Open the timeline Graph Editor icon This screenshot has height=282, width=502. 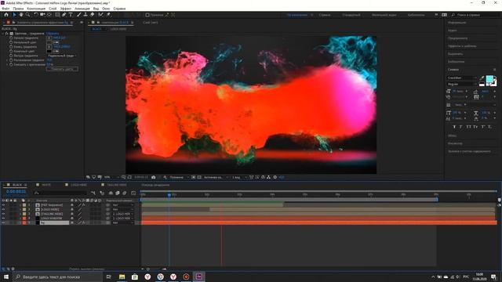(133, 193)
